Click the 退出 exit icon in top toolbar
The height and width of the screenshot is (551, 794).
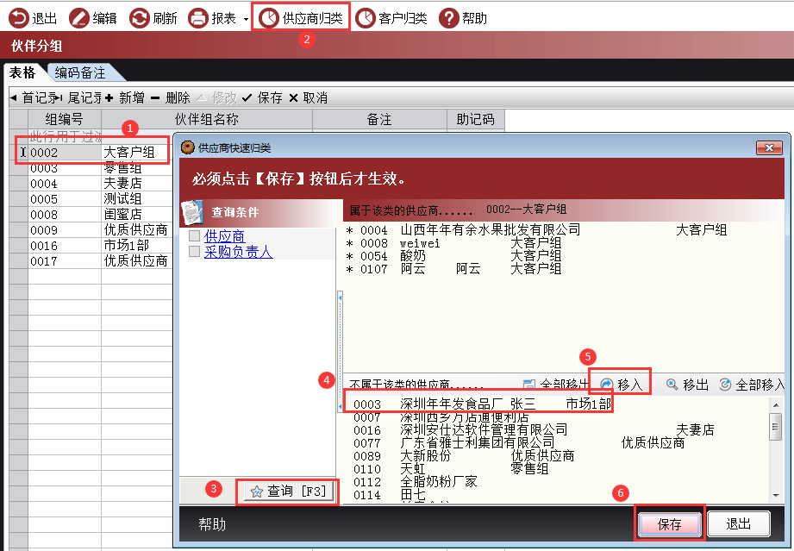tap(19, 18)
